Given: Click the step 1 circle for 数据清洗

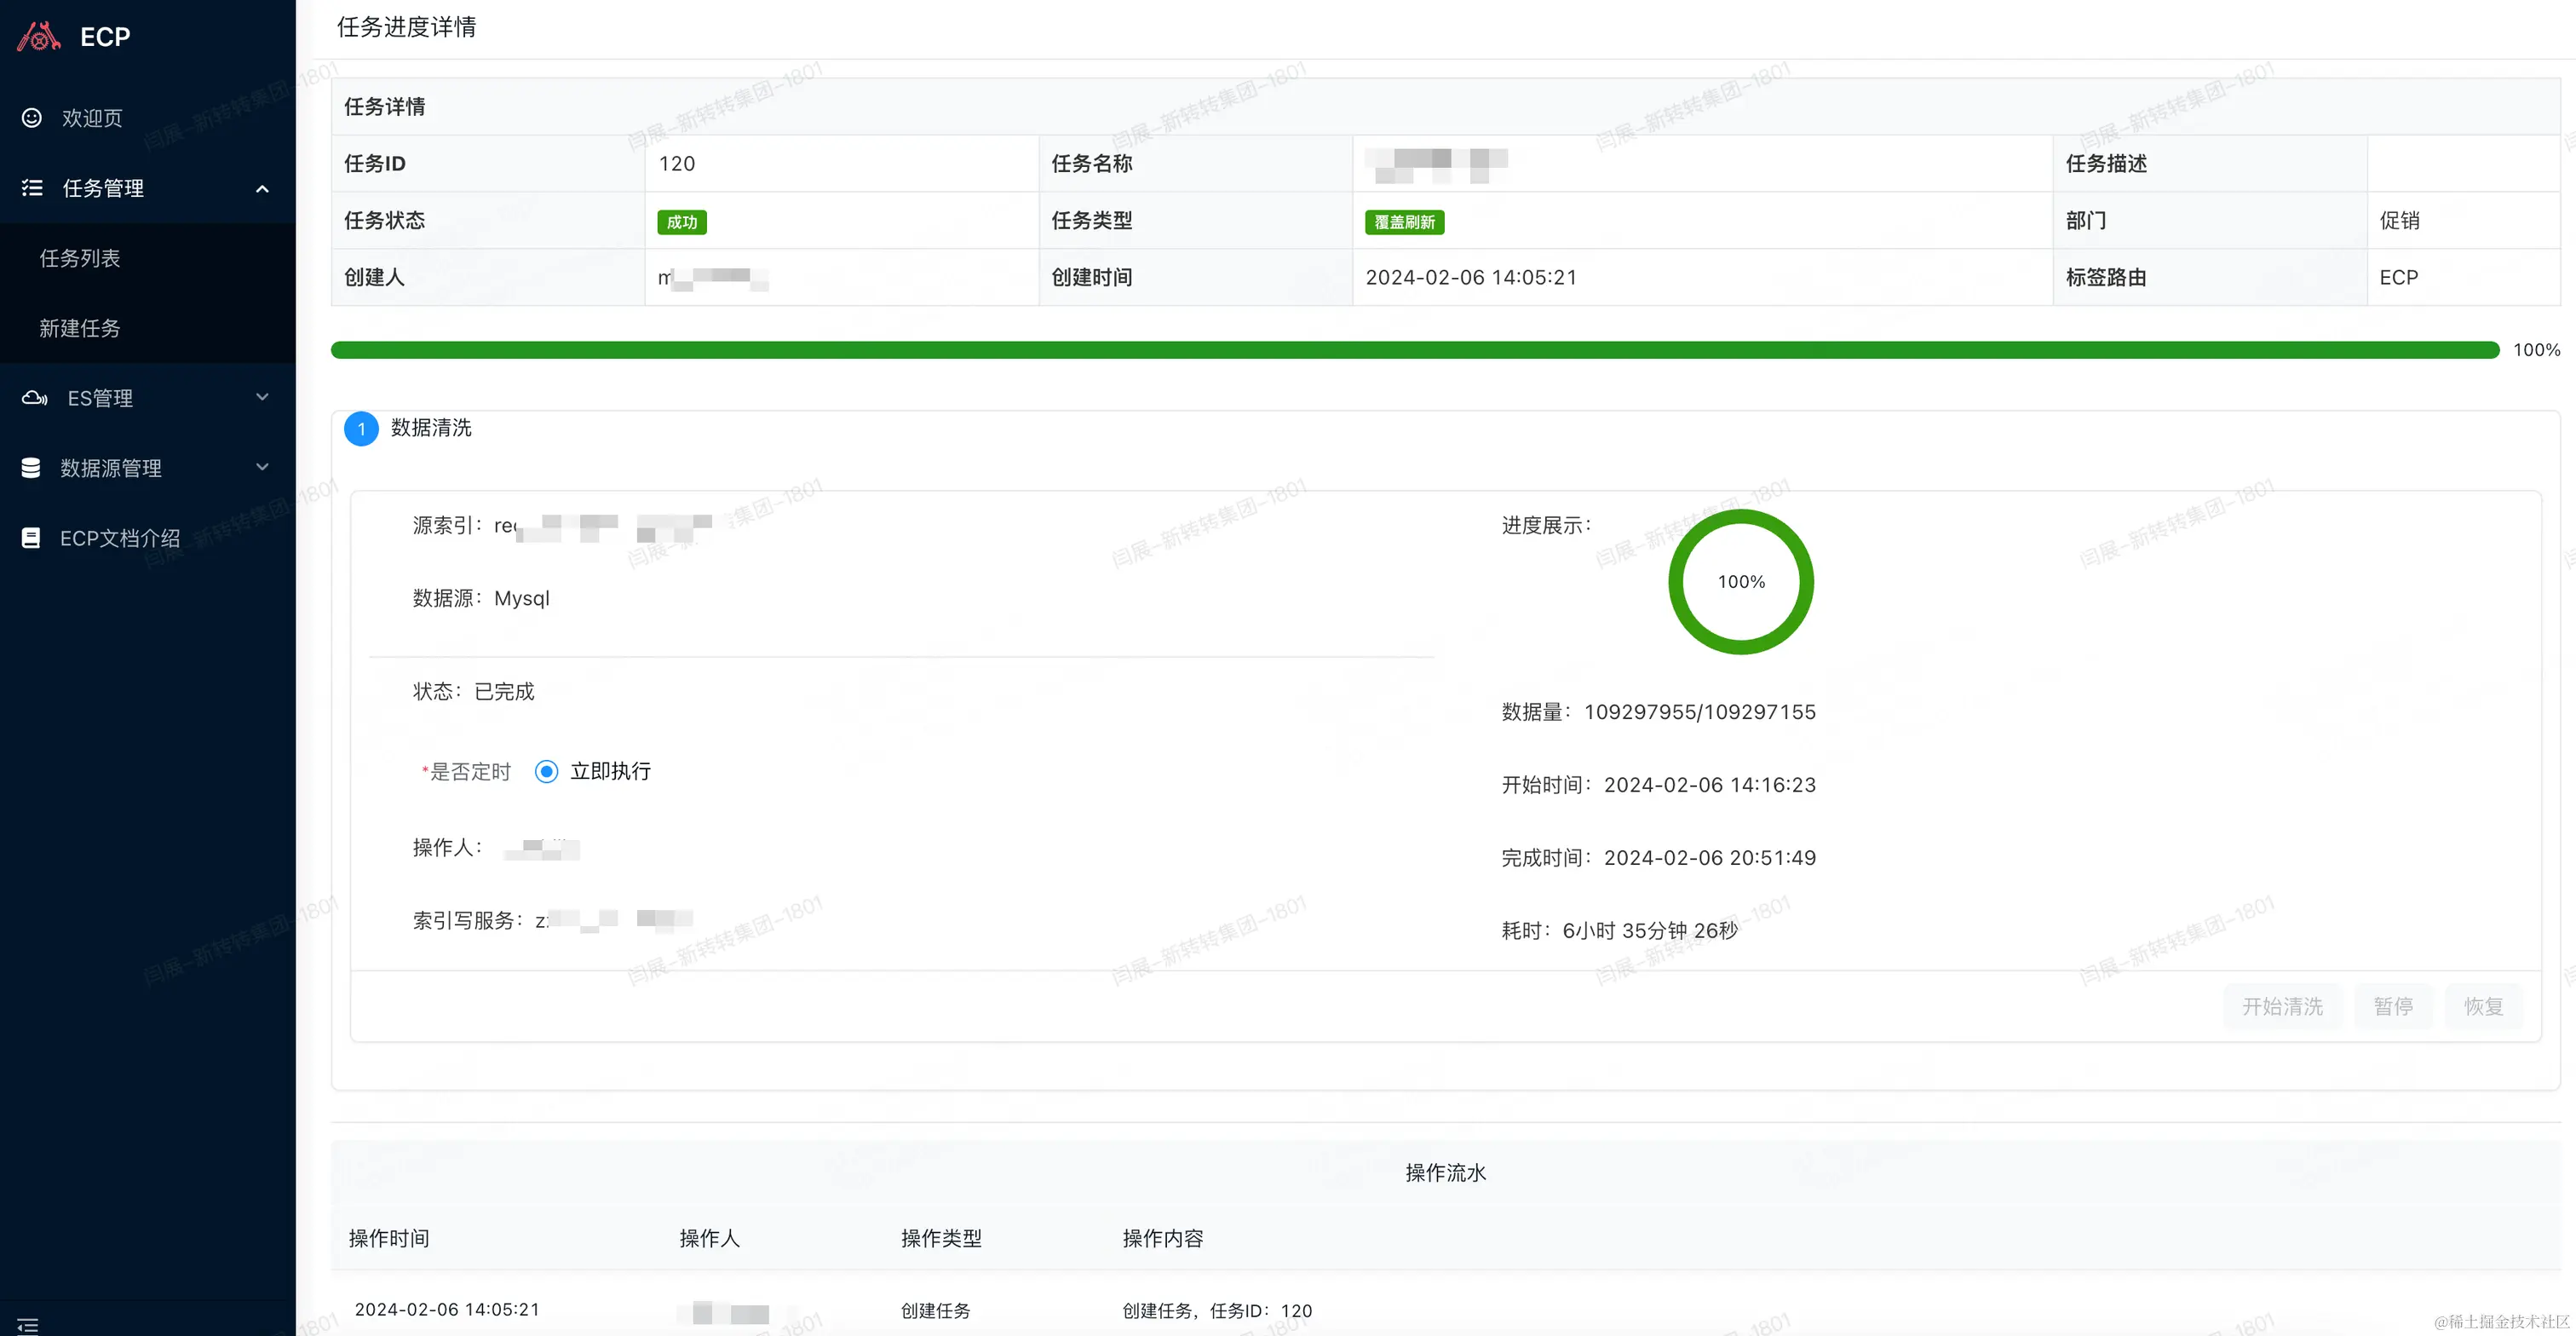Looking at the screenshot, I should (x=361, y=429).
